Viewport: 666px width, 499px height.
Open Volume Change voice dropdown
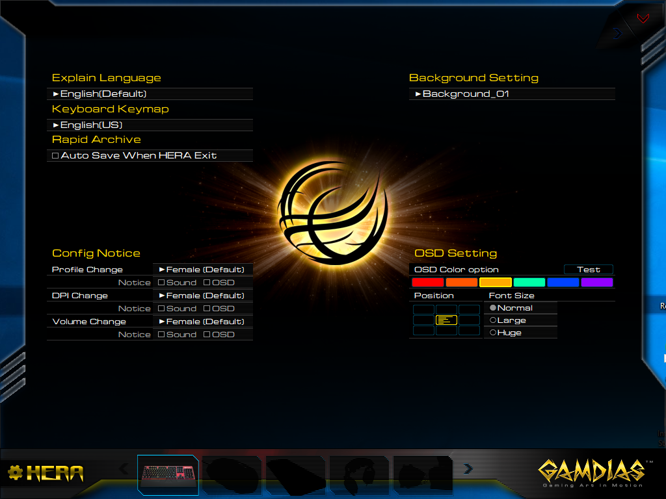tap(202, 322)
